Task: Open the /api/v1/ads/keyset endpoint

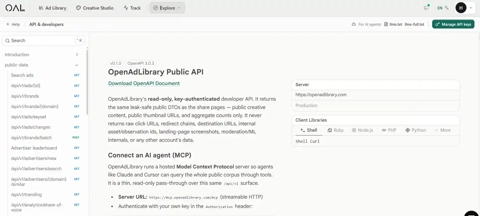Action: pyautogui.click(x=45, y=117)
